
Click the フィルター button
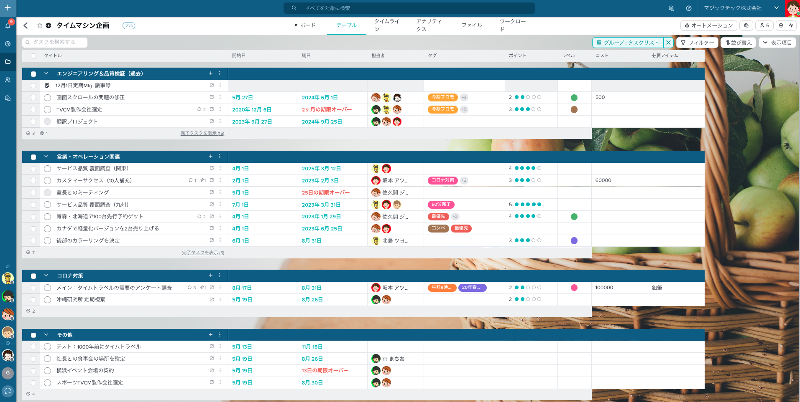697,43
